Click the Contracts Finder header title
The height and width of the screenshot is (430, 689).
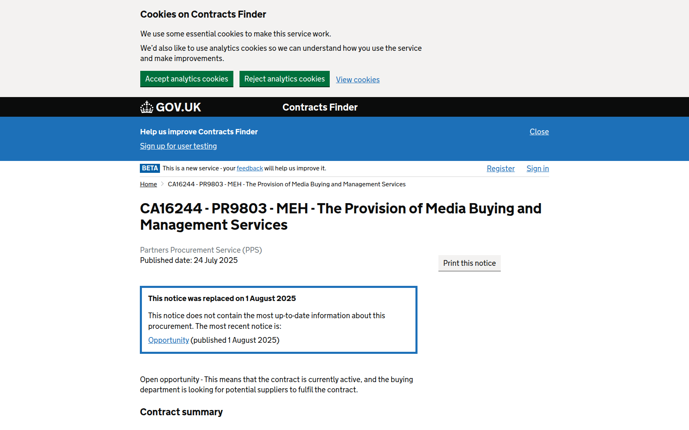pyautogui.click(x=320, y=107)
